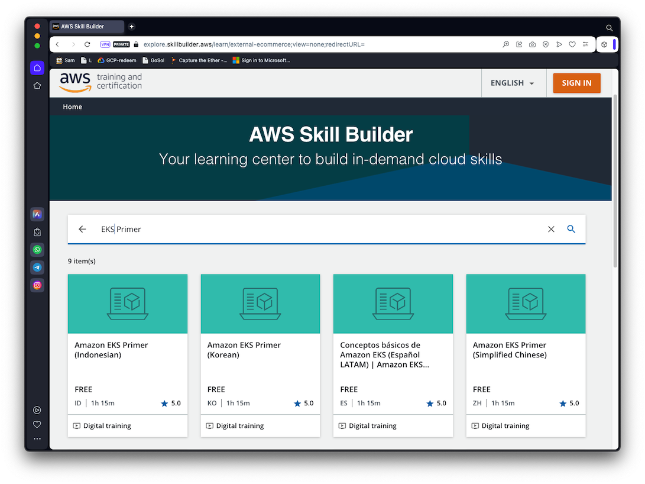Viewport: 645px width, 484px height.
Task: Open Conceptos básicos de Amazon EKS title
Action: [x=384, y=355]
